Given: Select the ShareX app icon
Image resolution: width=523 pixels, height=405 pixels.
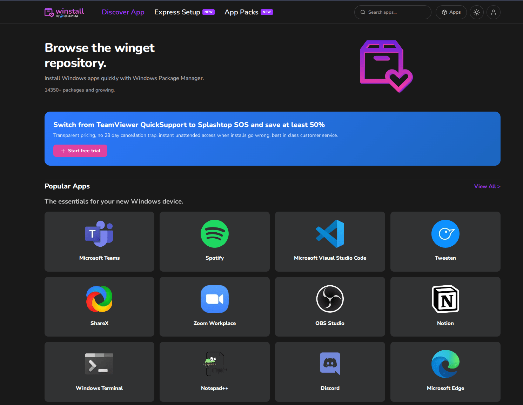Looking at the screenshot, I should (x=99, y=299).
